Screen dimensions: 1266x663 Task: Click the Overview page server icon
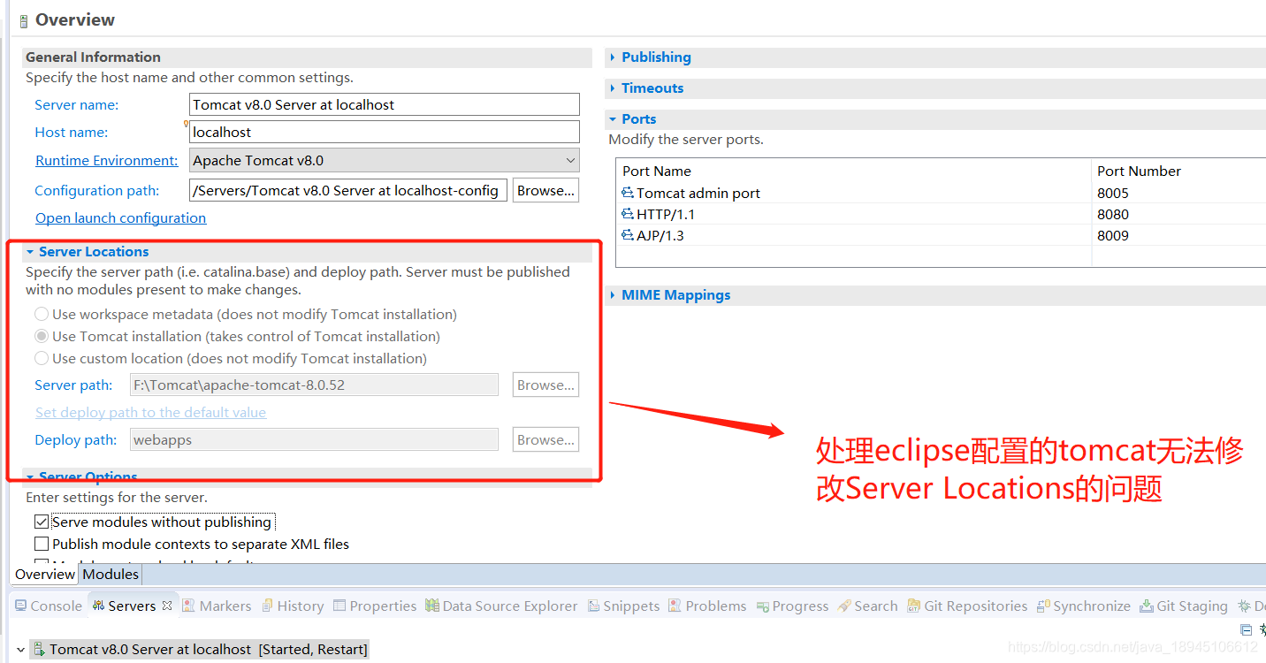click(x=24, y=21)
